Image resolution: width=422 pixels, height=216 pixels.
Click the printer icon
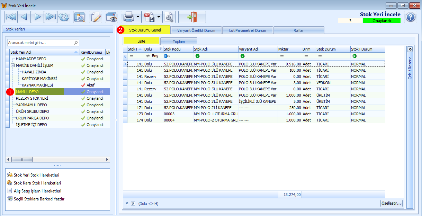coord(128,17)
